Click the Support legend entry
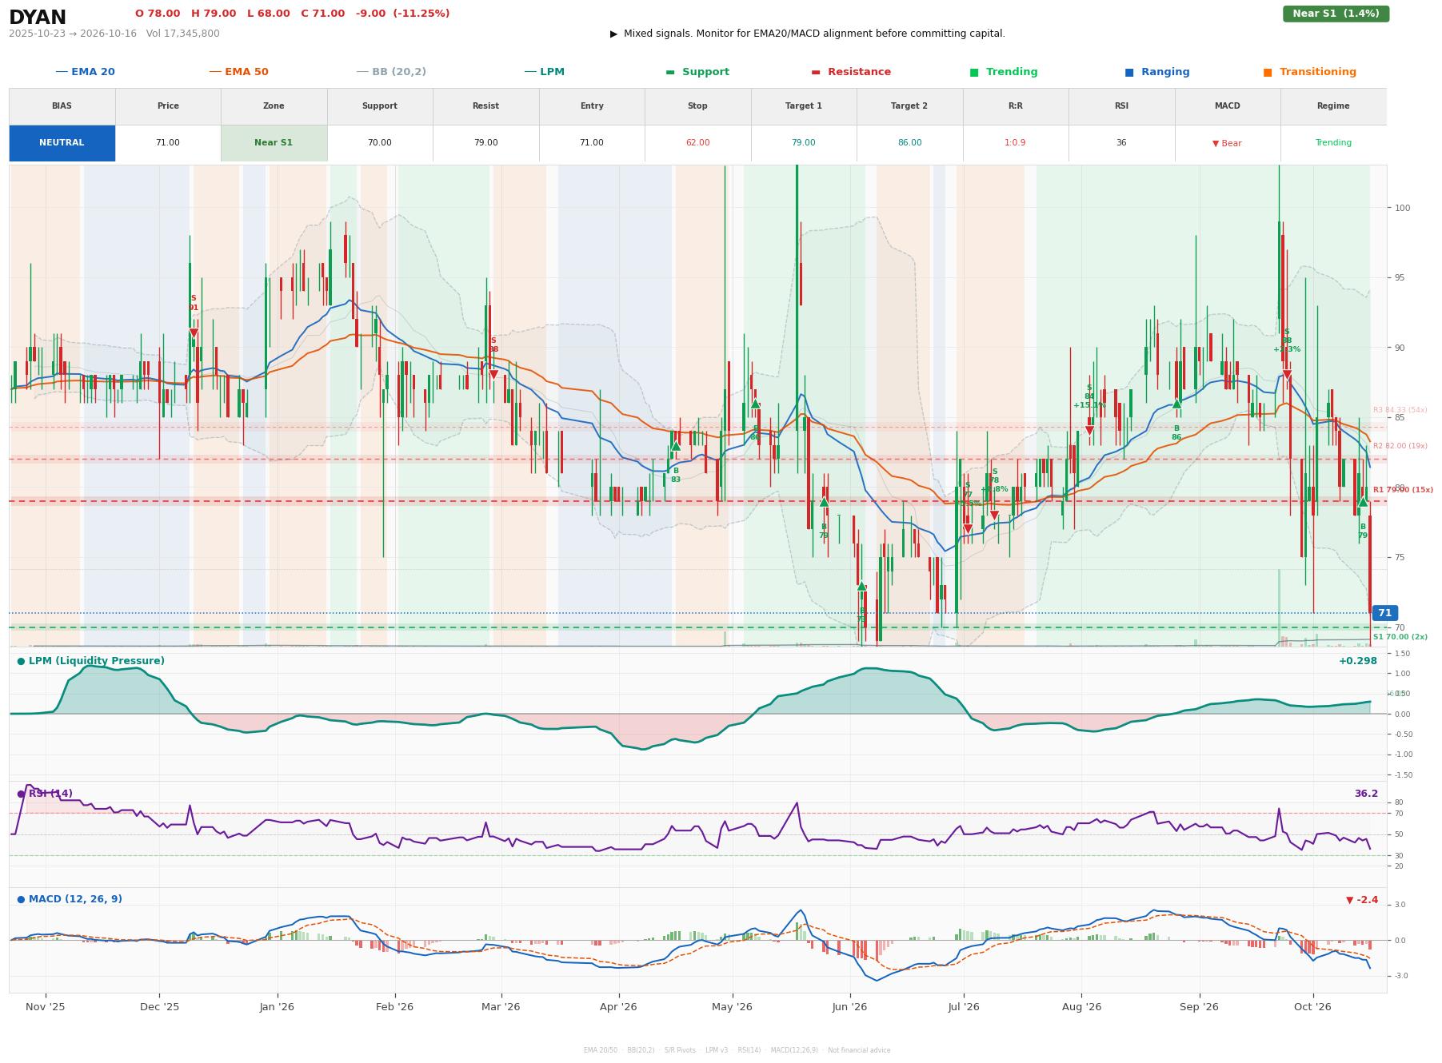 coord(697,72)
